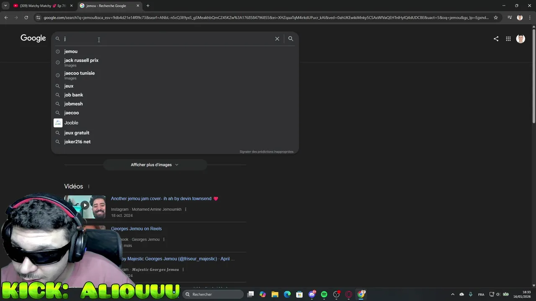
Task: Open 'Georges Jemou on Reels' link
Action: 136,229
